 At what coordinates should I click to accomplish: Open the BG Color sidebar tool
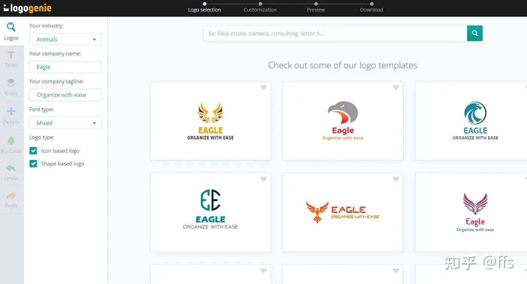click(x=11, y=144)
